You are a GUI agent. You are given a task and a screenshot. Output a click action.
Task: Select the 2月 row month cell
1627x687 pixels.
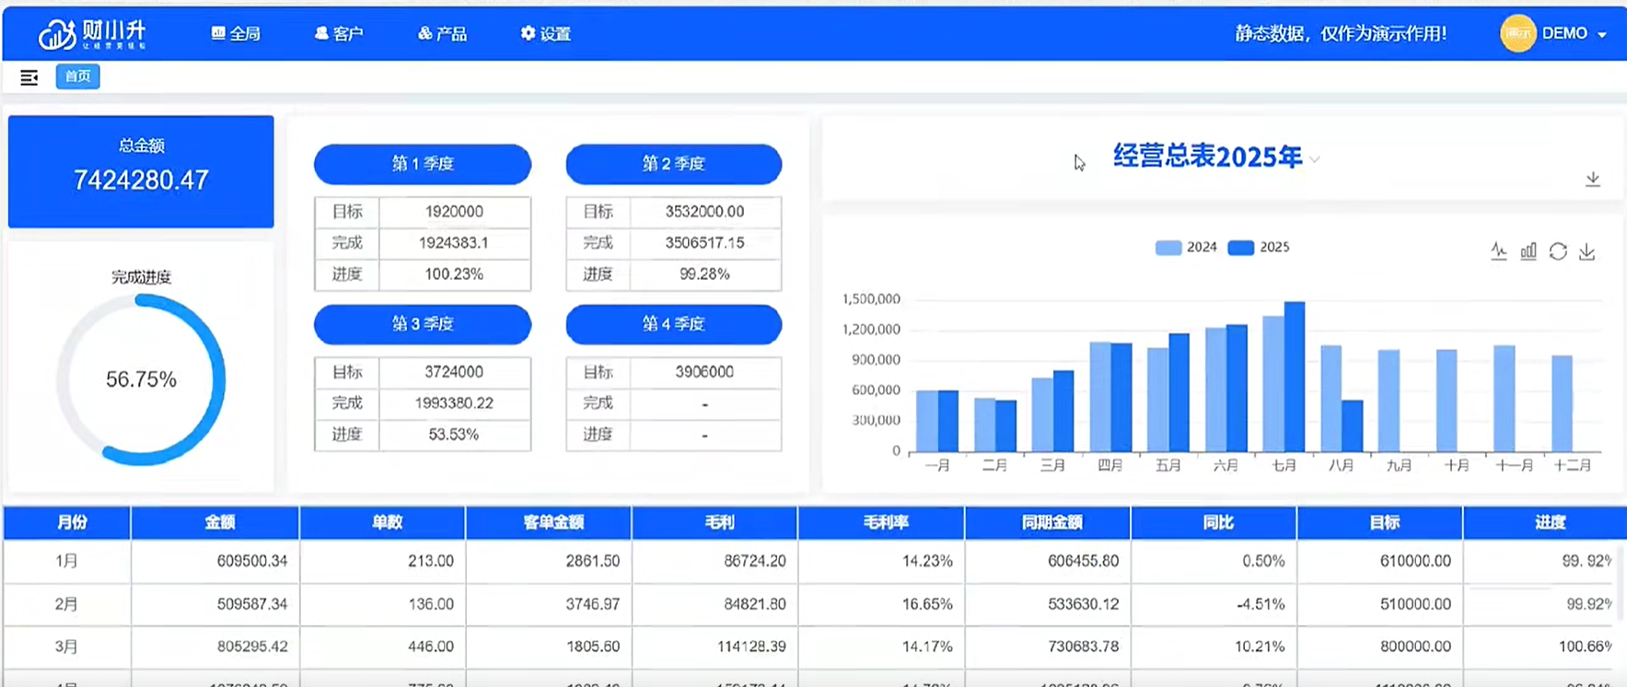(67, 604)
